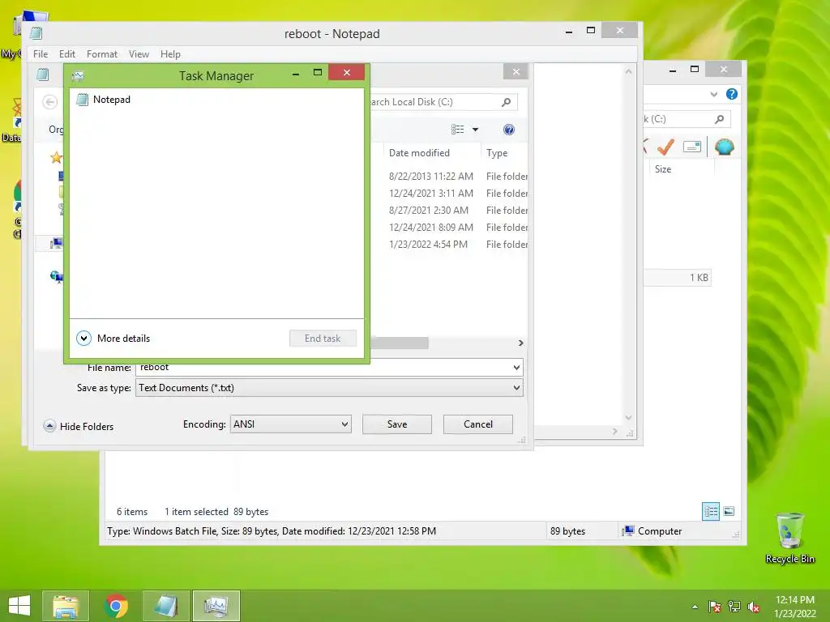Go back in Save As dialog
Viewport: 830px width, 622px height.
[x=49, y=101]
